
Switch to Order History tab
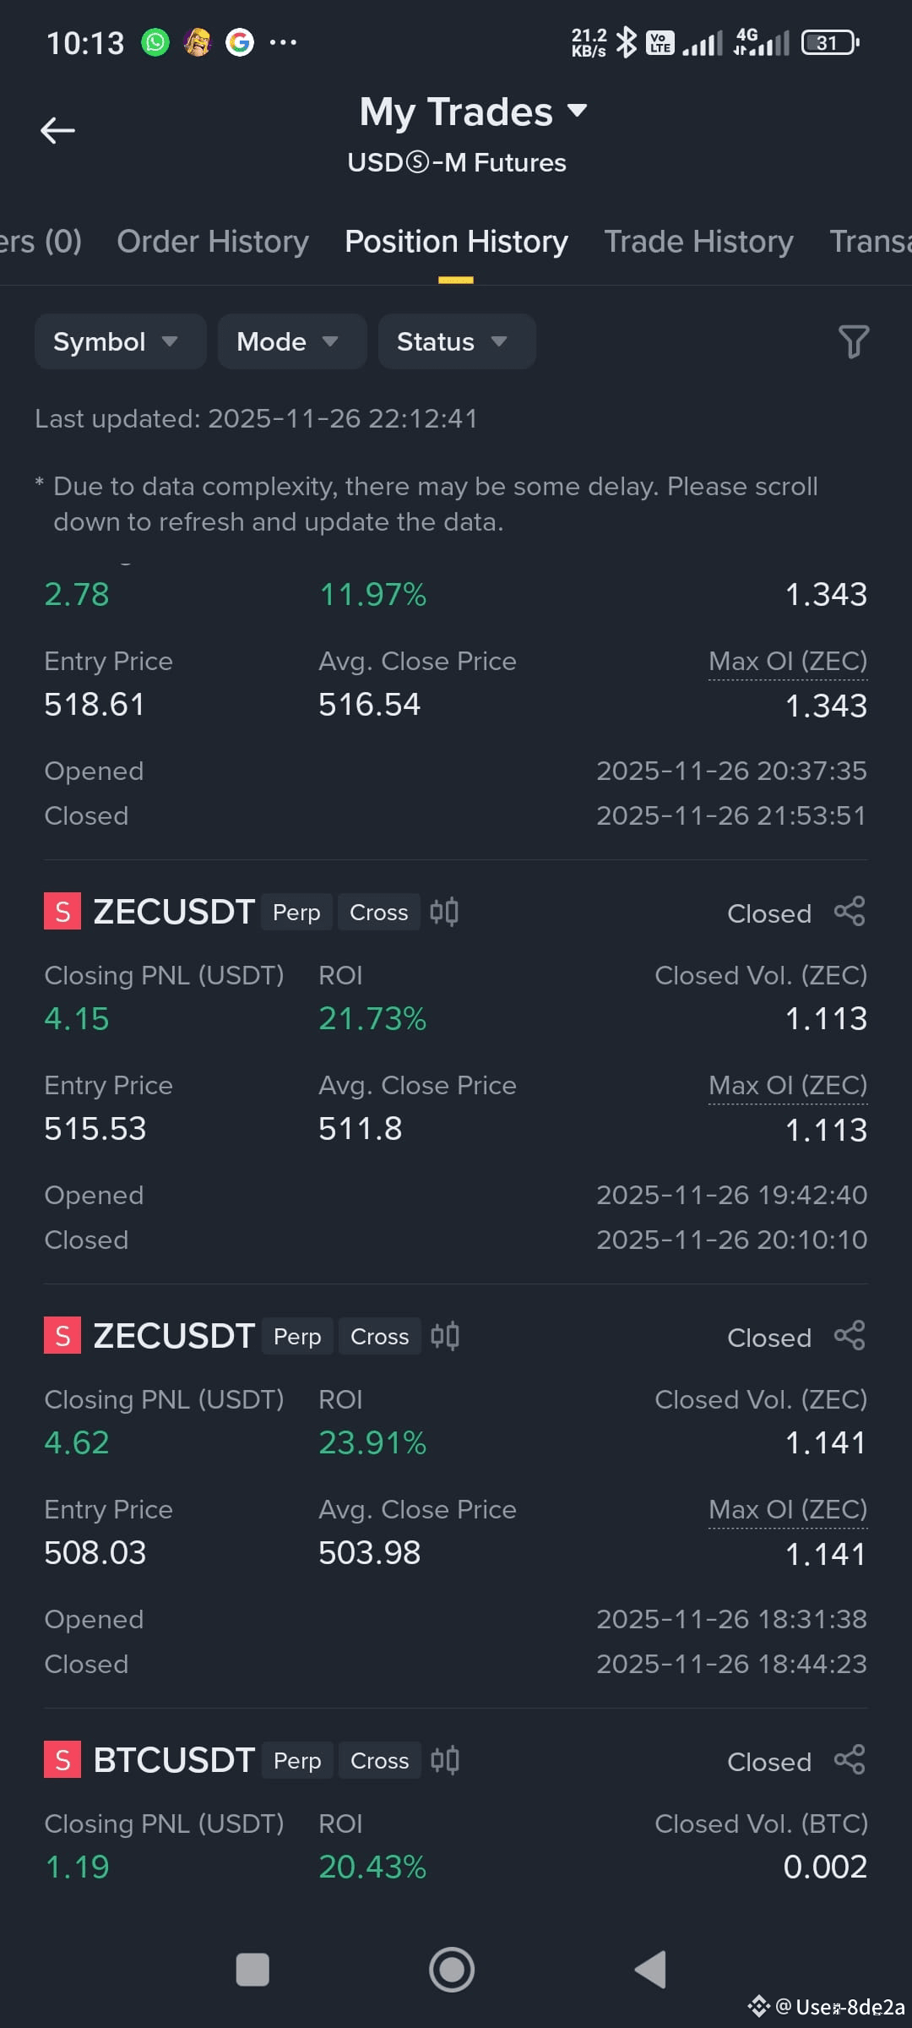coord(213,242)
